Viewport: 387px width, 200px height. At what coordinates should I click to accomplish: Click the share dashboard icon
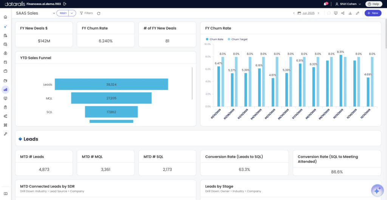pos(343,13)
